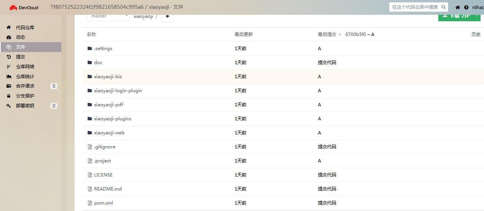Click the 动态 dashboard icon in sidebar
Image resolution: width=484 pixels, height=211 pixels.
9,37
